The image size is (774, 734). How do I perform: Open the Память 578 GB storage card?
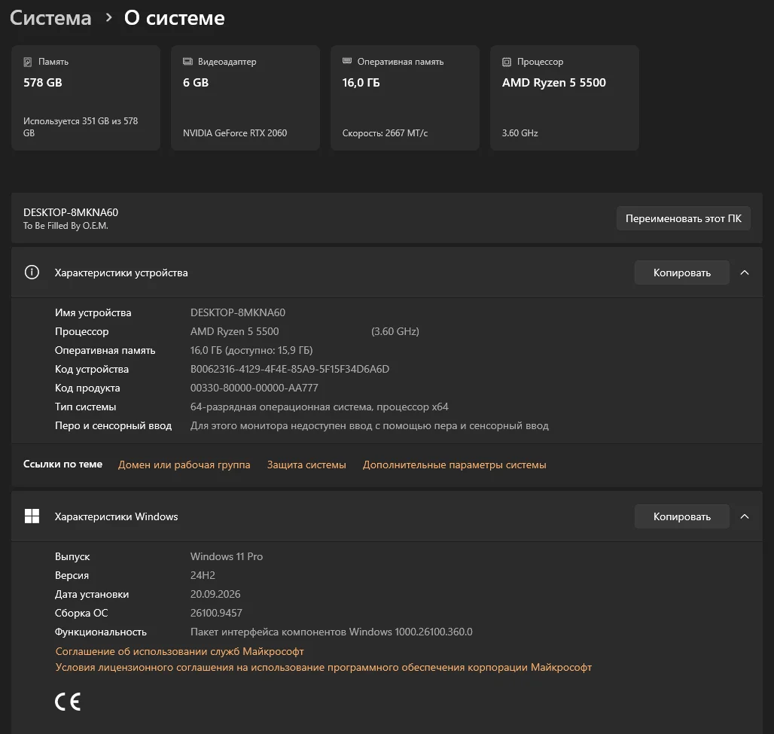[x=86, y=98]
